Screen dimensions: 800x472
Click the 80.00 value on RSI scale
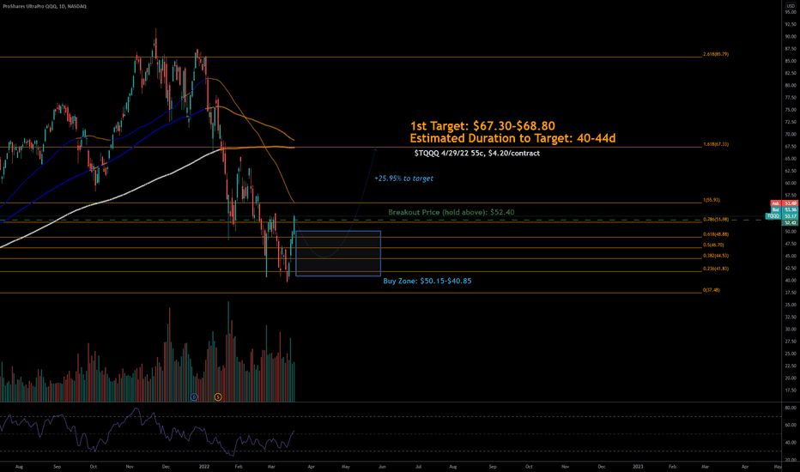tap(791, 408)
